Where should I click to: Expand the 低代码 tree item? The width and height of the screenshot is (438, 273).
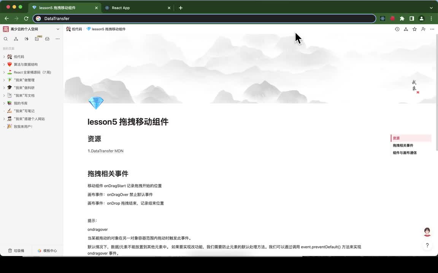(x=4, y=56)
